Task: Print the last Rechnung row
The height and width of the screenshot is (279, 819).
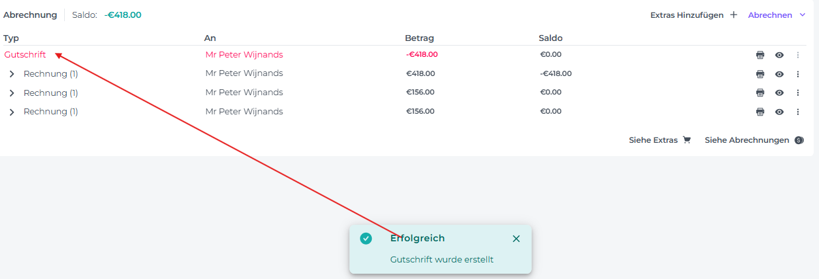Action: coord(760,112)
